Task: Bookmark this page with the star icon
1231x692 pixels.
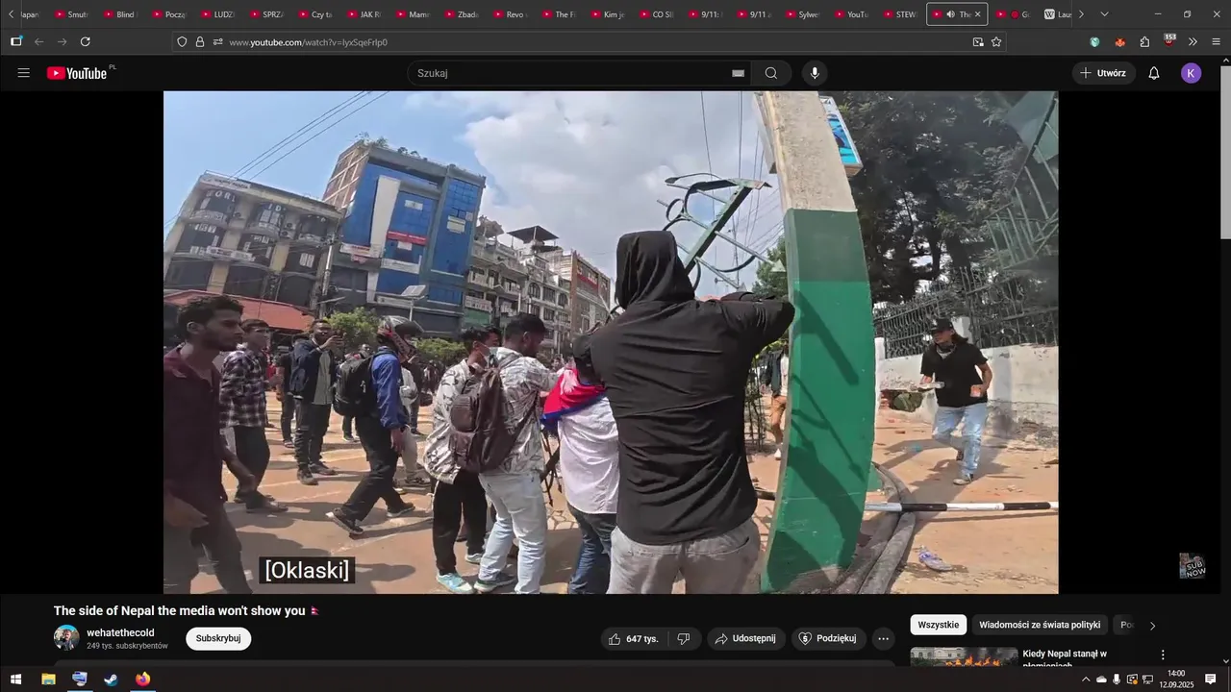Action: 996,41
